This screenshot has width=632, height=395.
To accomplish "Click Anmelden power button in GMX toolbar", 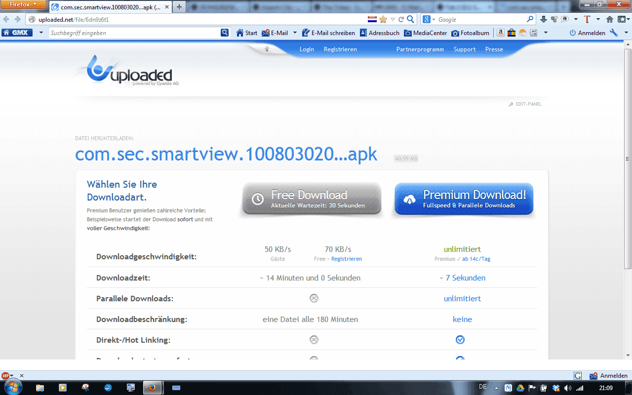I will pyautogui.click(x=587, y=33).
